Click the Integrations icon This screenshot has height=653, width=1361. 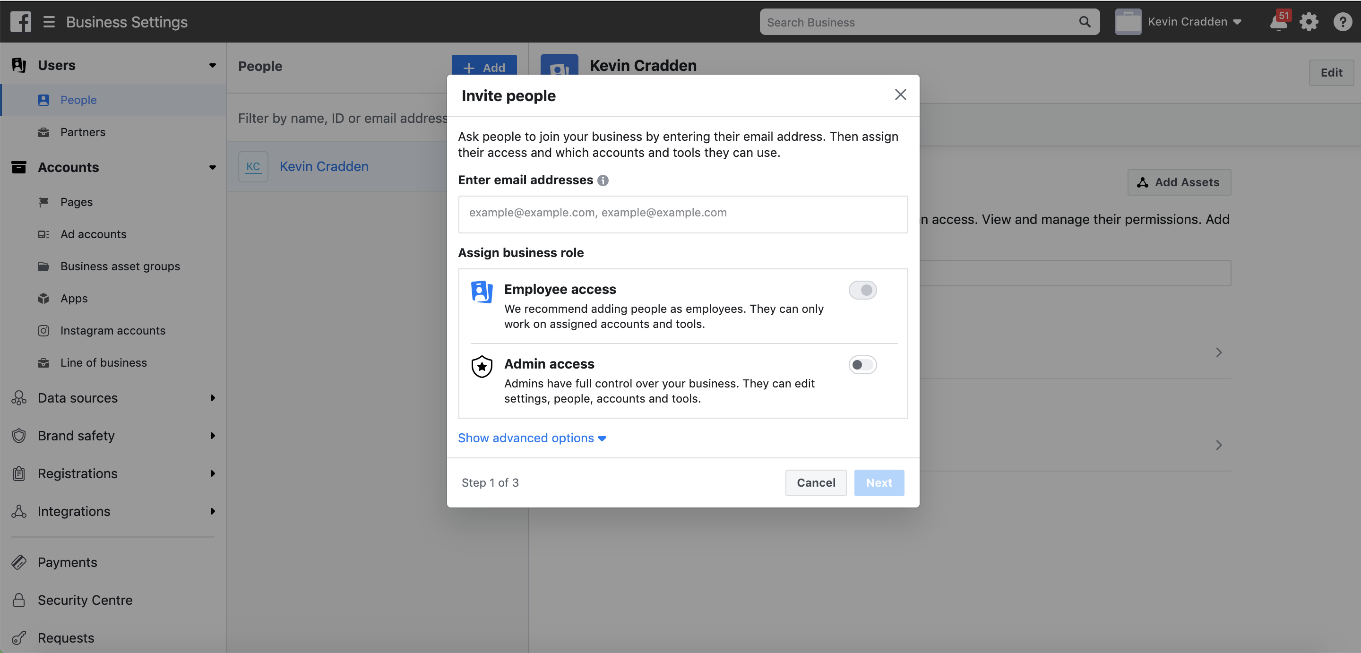coord(19,511)
